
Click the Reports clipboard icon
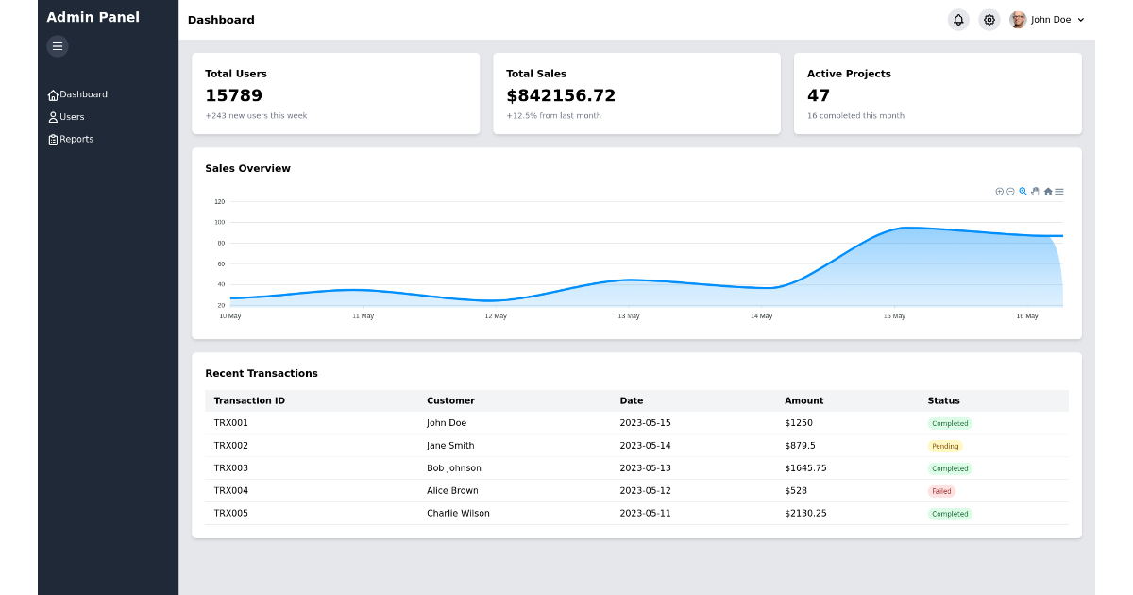54,139
